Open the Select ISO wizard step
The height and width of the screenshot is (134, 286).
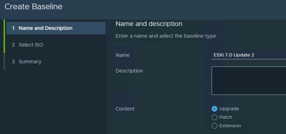click(x=31, y=45)
